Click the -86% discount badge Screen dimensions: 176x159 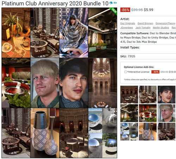pyautogui.click(x=125, y=10)
